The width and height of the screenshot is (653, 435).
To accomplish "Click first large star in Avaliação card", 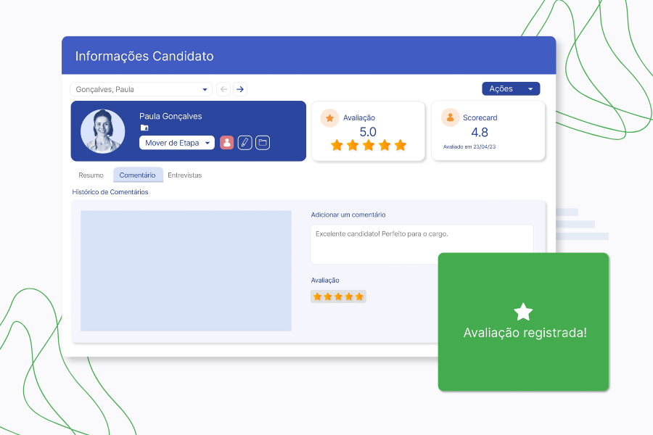I will [x=337, y=145].
